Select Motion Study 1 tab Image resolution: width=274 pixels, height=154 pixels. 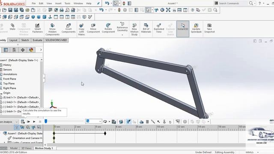[44, 148]
